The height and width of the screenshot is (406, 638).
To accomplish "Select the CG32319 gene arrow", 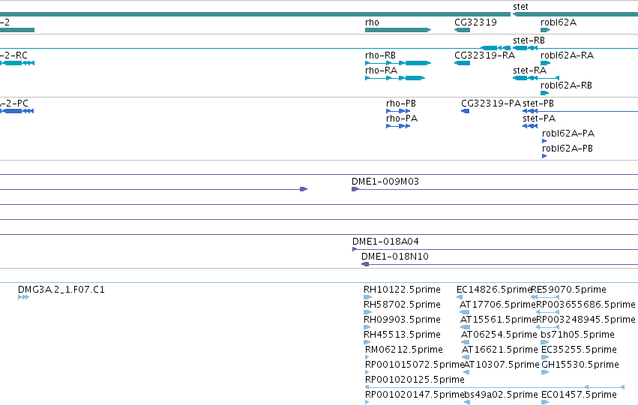I will click(462, 30).
